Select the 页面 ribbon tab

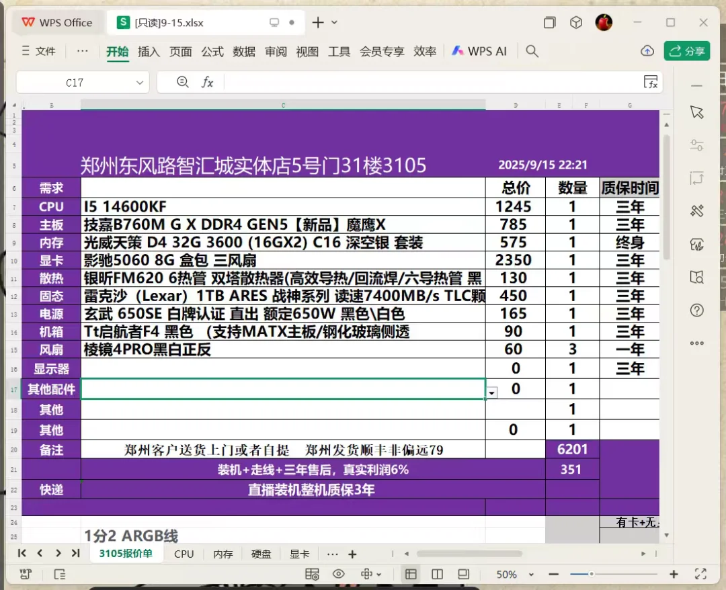(181, 51)
